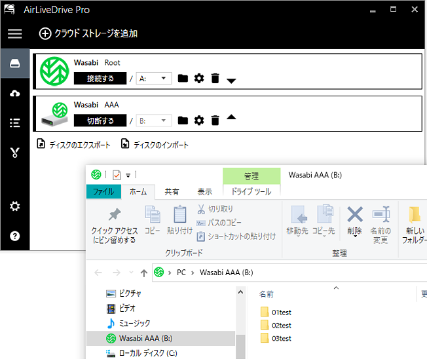The width and height of the screenshot is (427, 361).
Task: Click 切り取り scissors command
Action: pyautogui.click(x=215, y=209)
